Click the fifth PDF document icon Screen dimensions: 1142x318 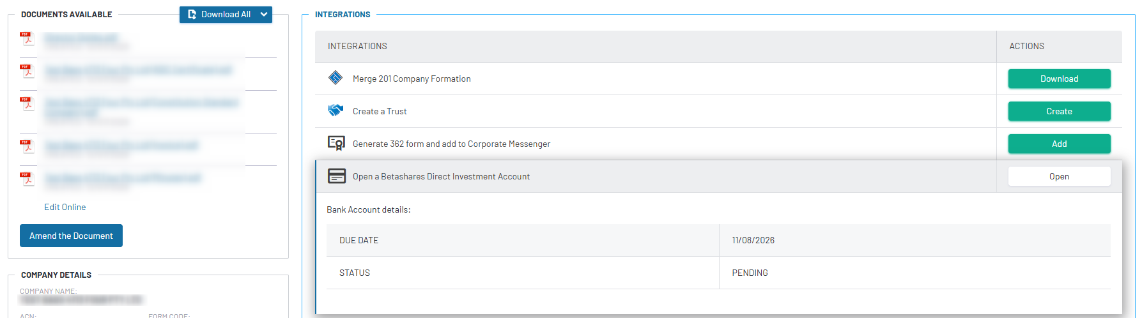pos(27,179)
